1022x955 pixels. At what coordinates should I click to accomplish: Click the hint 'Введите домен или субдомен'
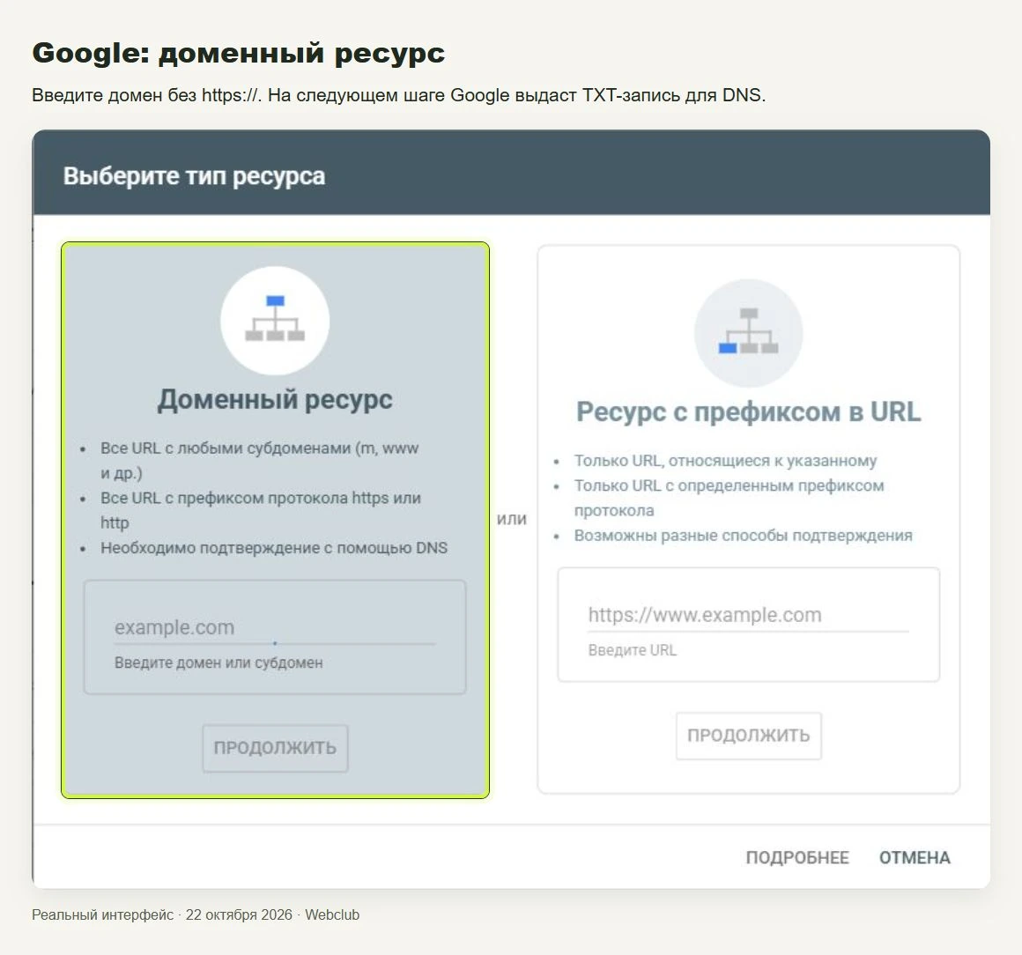(218, 663)
